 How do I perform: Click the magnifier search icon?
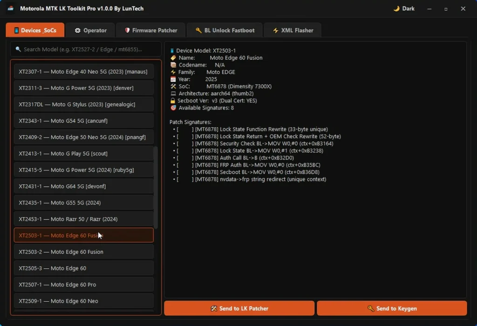coord(18,49)
